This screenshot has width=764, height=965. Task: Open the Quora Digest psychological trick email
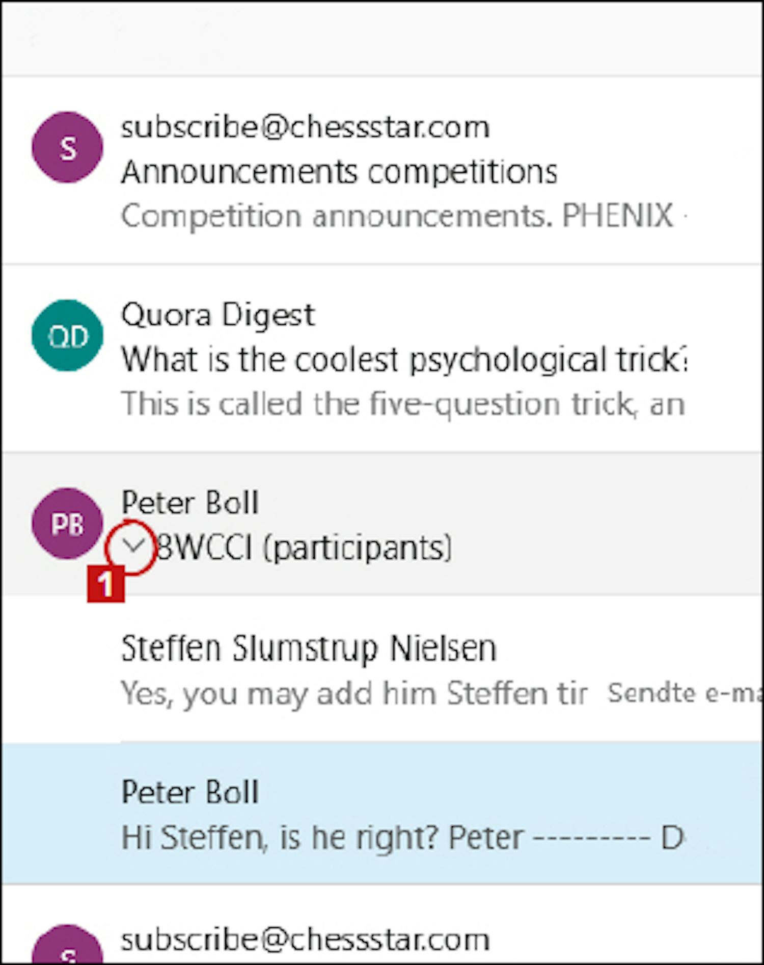click(x=382, y=358)
